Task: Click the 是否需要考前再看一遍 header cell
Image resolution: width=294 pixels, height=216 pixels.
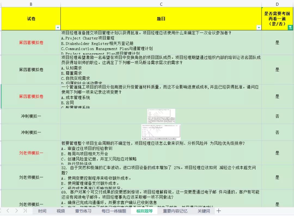Action: pyautogui.click(x=277, y=19)
